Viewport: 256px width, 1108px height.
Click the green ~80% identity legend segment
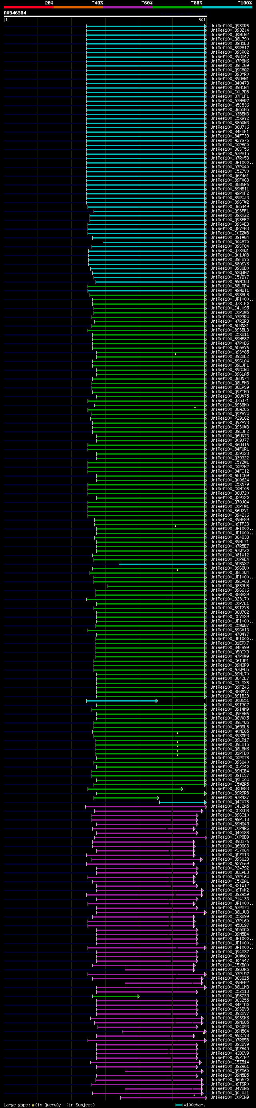pos(177,7)
